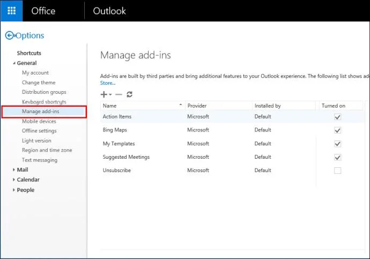Expand the Calendar section

pyautogui.click(x=14, y=180)
